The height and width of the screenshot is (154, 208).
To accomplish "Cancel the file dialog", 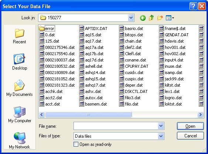I will tap(190, 135).
